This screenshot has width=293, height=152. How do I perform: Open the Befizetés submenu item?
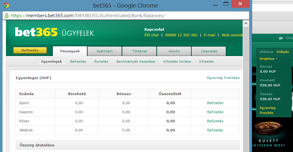coord(78,61)
